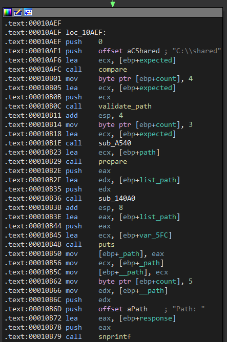Click the puts call target
This screenshot has height=342, width=227.
tap(107, 245)
